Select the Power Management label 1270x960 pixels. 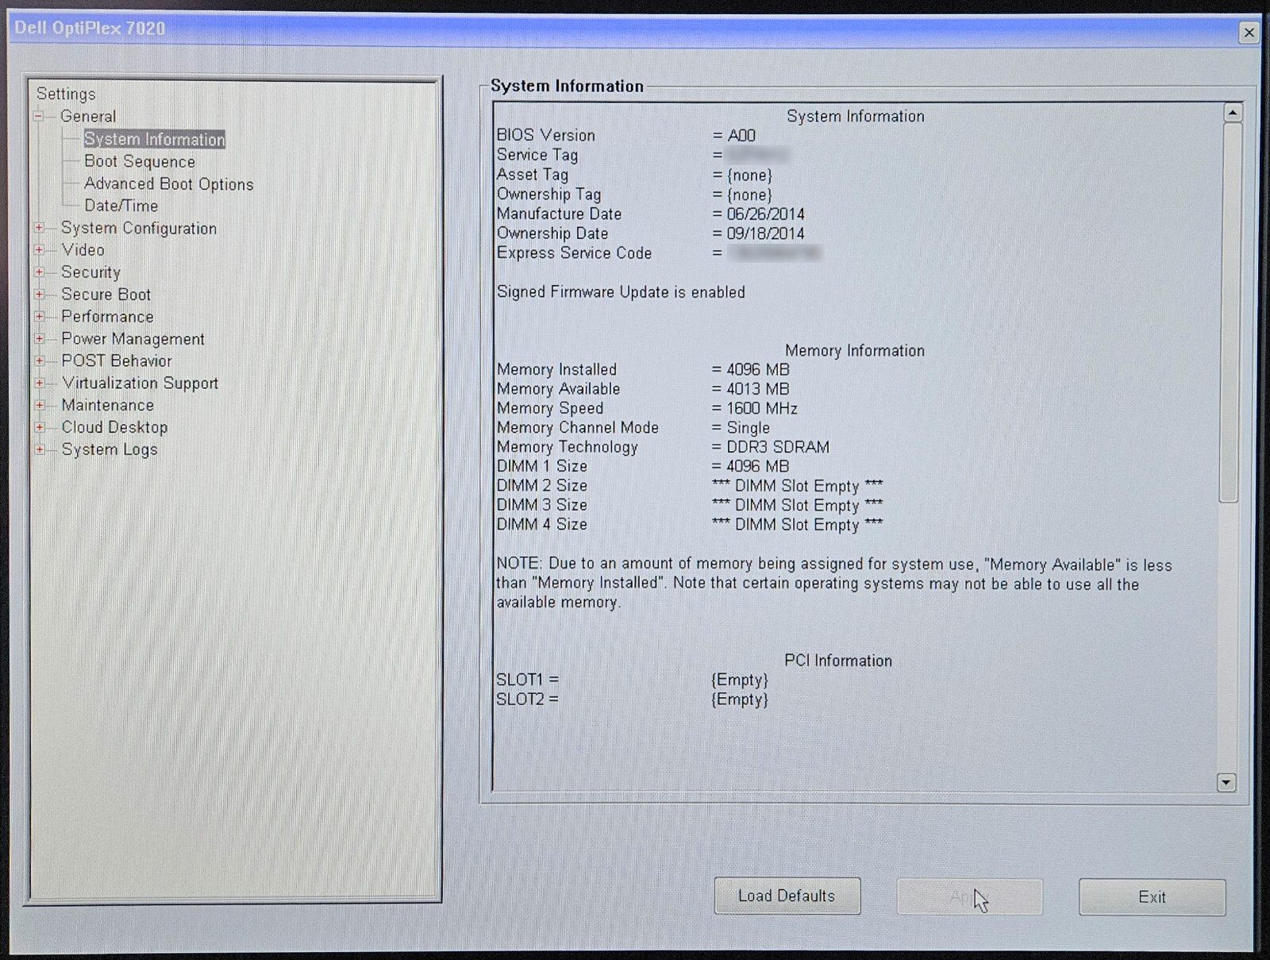point(133,339)
